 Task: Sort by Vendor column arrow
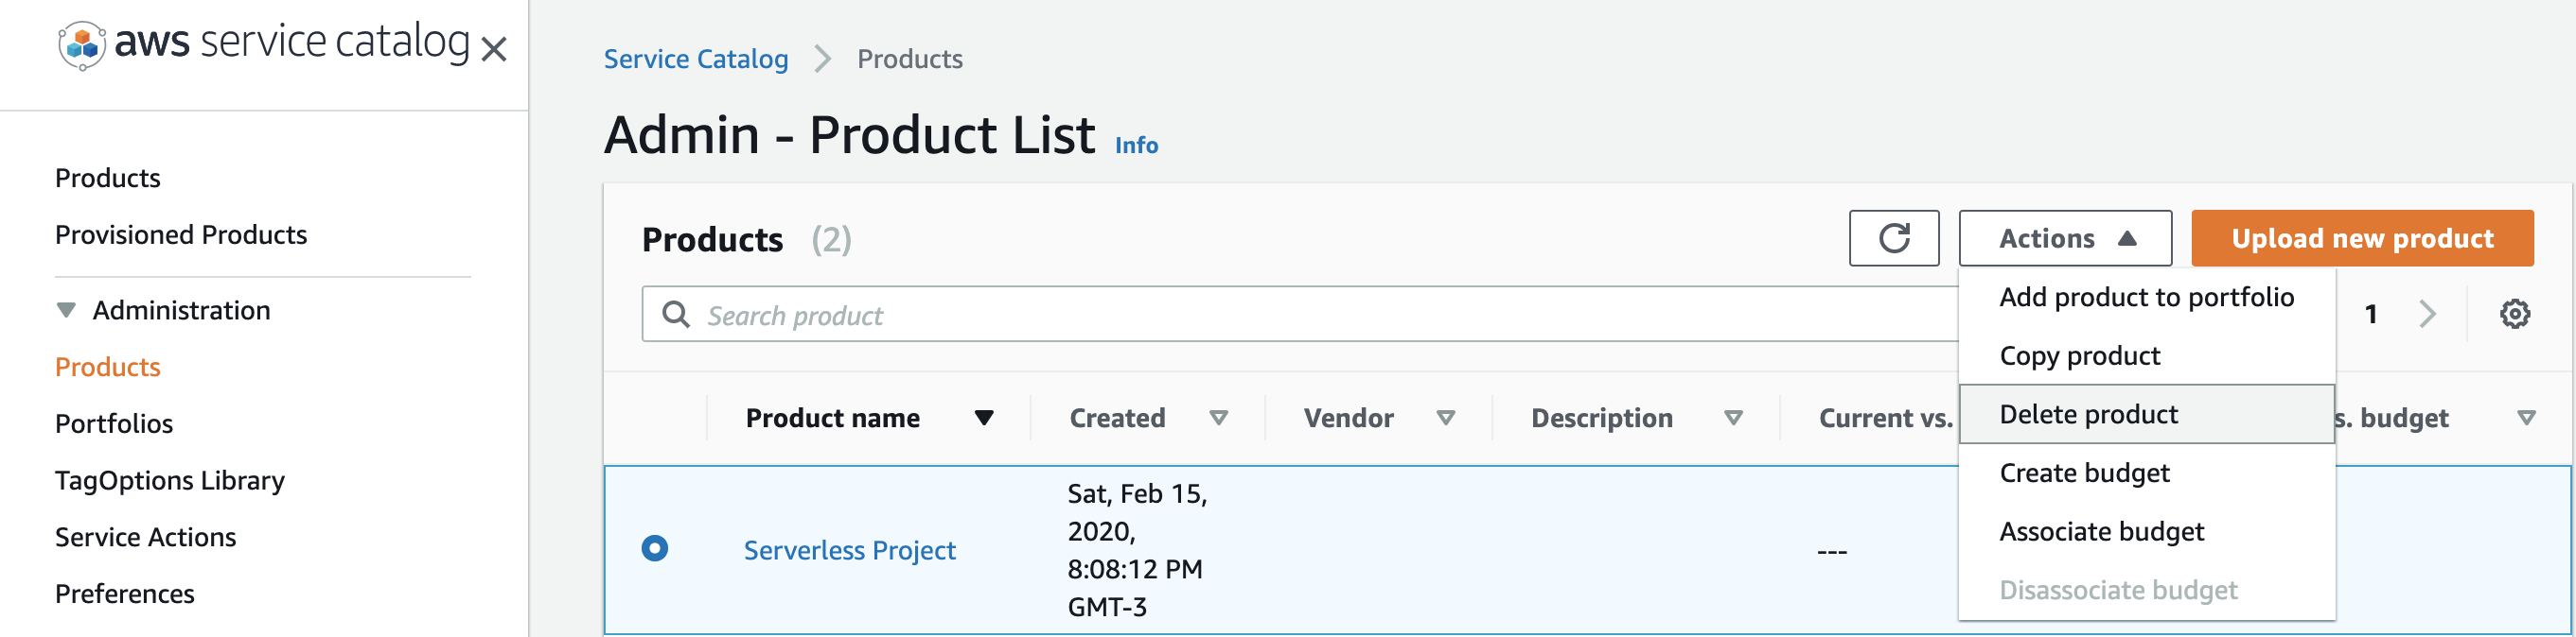pyautogui.click(x=1445, y=419)
